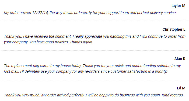The height and width of the screenshot is (101, 189).
Task: Click 'Thanks again.' in Christopher's review
Action: pos(81,42)
